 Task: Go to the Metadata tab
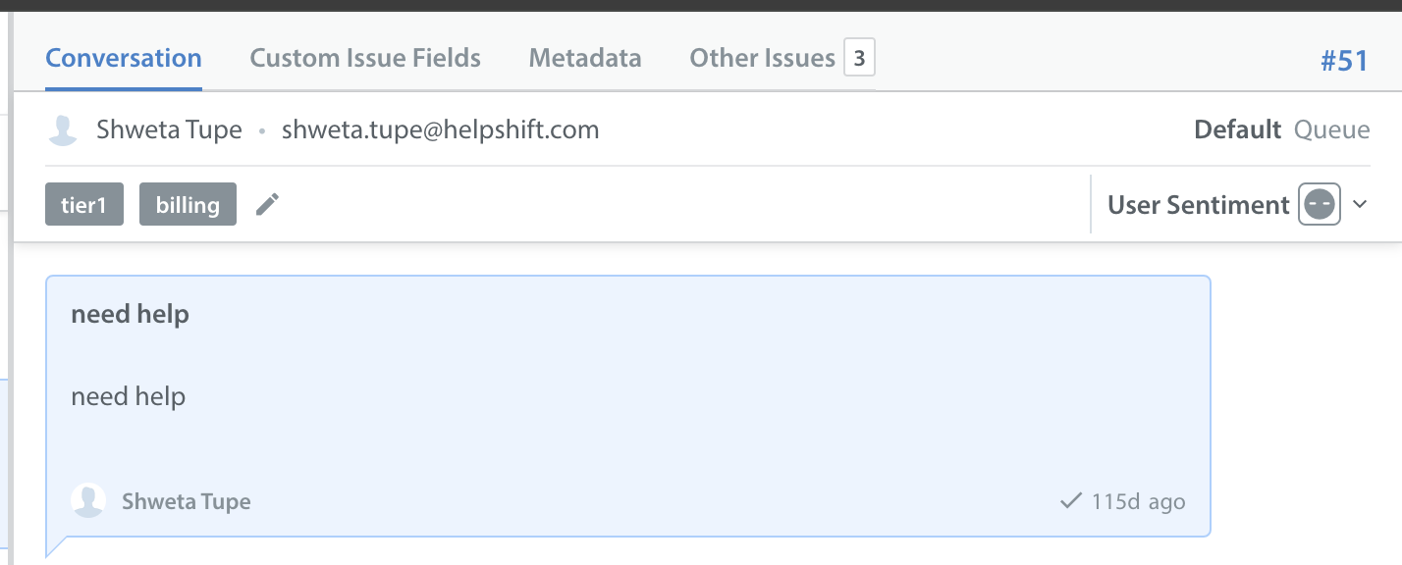[x=585, y=58]
